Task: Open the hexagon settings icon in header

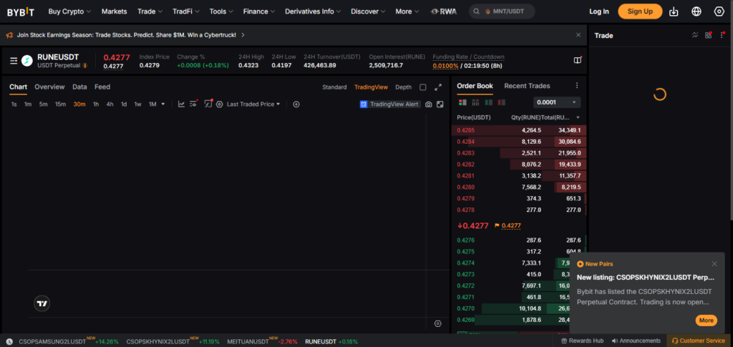Action: 719,11
